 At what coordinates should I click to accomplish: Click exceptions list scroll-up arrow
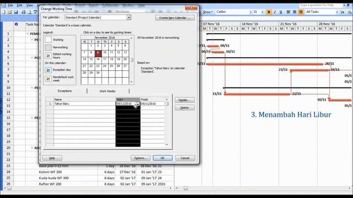pyautogui.click(x=167, y=99)
